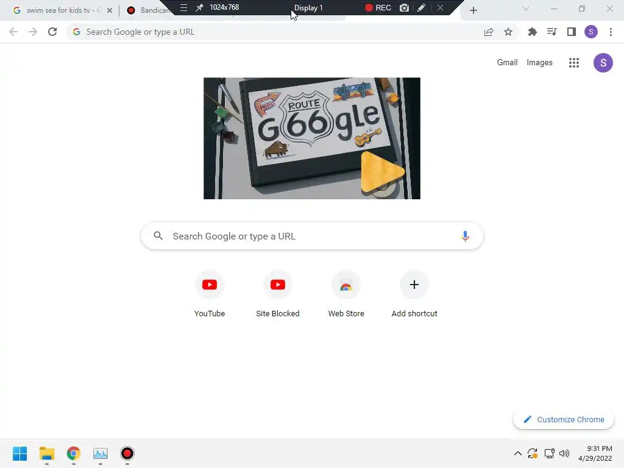Go forward using the browser forward arrow
The width and height of the screenshot is (624, 468).
coord(33,32)
